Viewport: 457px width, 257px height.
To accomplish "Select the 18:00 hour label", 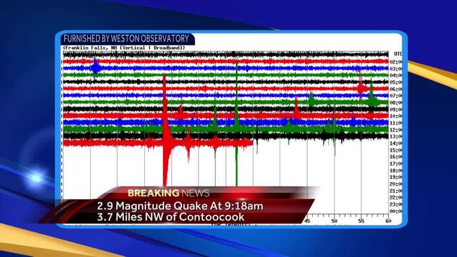I will click(396, 171).
